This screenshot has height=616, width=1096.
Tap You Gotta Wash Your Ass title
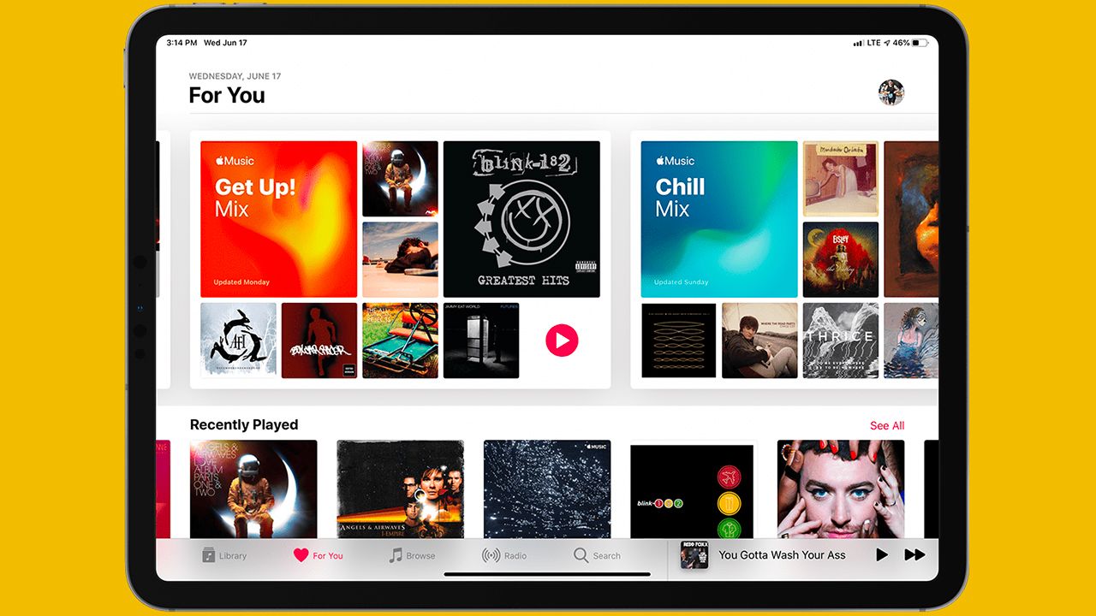pos(782,555)
